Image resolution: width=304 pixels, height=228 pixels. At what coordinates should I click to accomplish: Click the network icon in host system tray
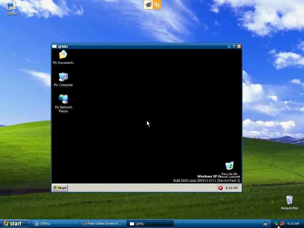tap(276, 224)
